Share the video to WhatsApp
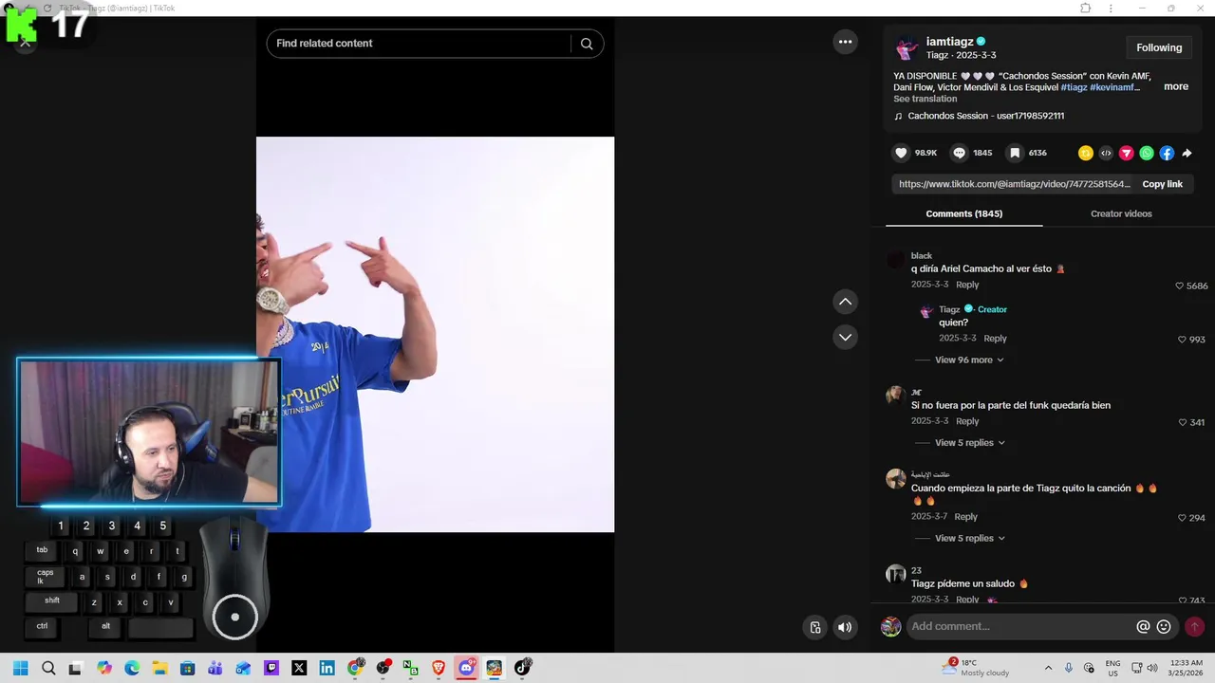The width and height of the screenshot is (1215, 683). coord(1147,153)
